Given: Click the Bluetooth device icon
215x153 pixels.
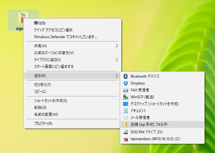Looking at the screenshot, I should [x=126, y=76].
